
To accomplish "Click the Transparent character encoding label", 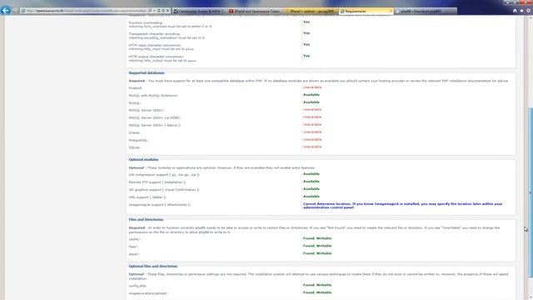I will [155, 34].
